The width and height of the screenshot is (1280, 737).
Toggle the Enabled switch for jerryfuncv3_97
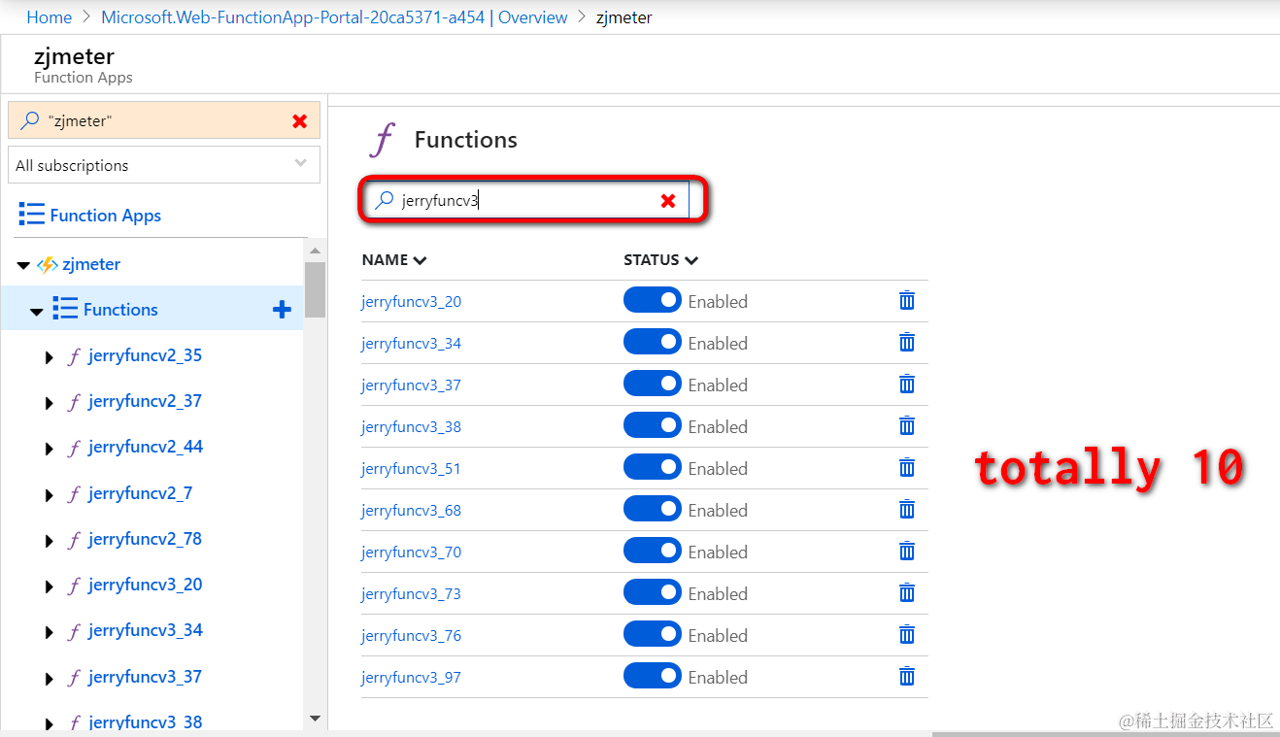click(x=653, y=677)
